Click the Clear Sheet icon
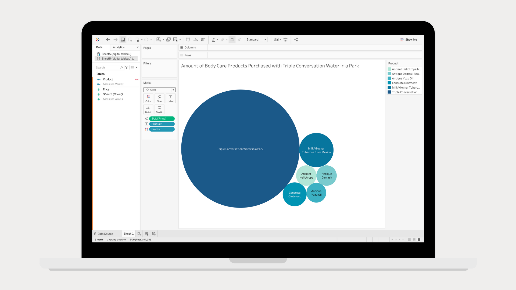The width and height of the screenshot is (516, 290). pyautogui.click(x=175, y=39)
